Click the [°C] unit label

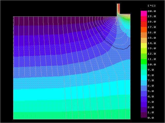point(152,6)
